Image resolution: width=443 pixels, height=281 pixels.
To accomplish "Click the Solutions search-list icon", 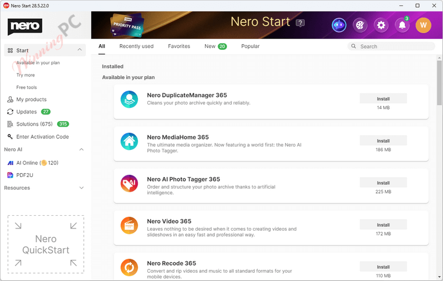I will click(x=10, y=124).
